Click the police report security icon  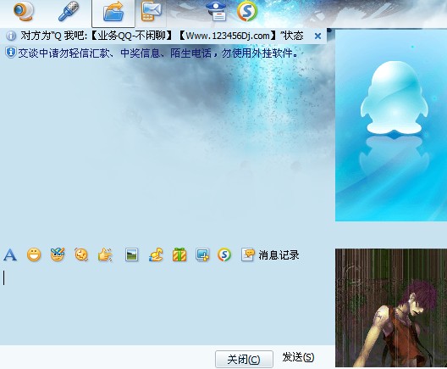click(217, 12)
